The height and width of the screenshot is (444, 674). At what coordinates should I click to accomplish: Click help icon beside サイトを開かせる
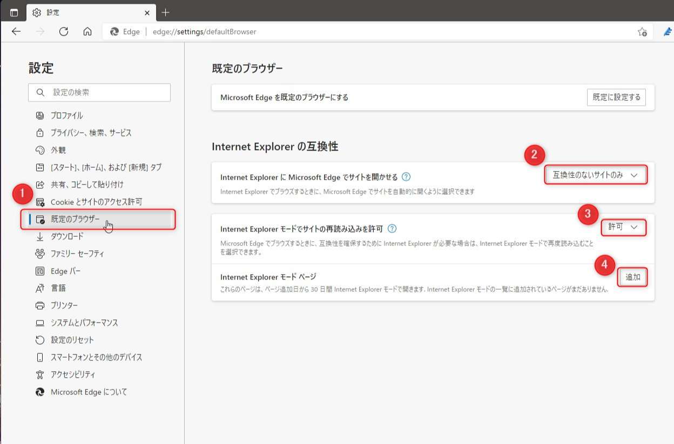(x=406, y=177)
